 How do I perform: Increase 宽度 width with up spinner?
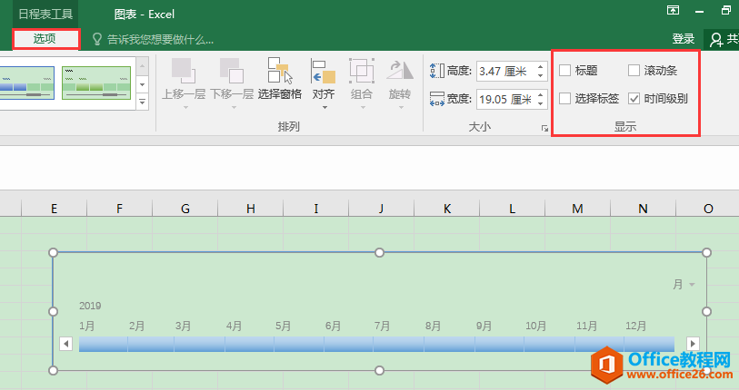[x=541, y=94]
